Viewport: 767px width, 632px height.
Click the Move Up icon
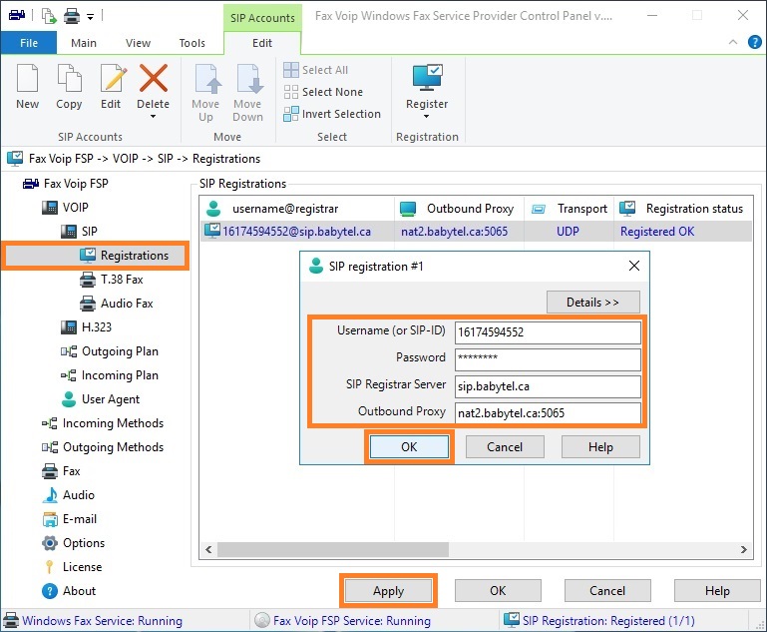206,78
